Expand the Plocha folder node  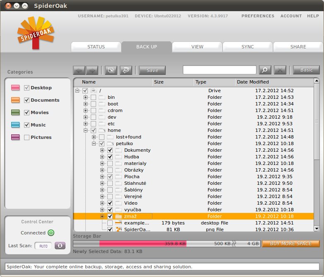point(102,177)
